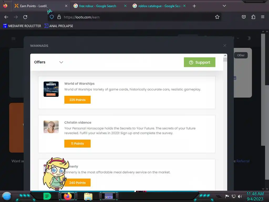Open the World of Warships offer title
This screenshot has width=269, height=202.
79,84
